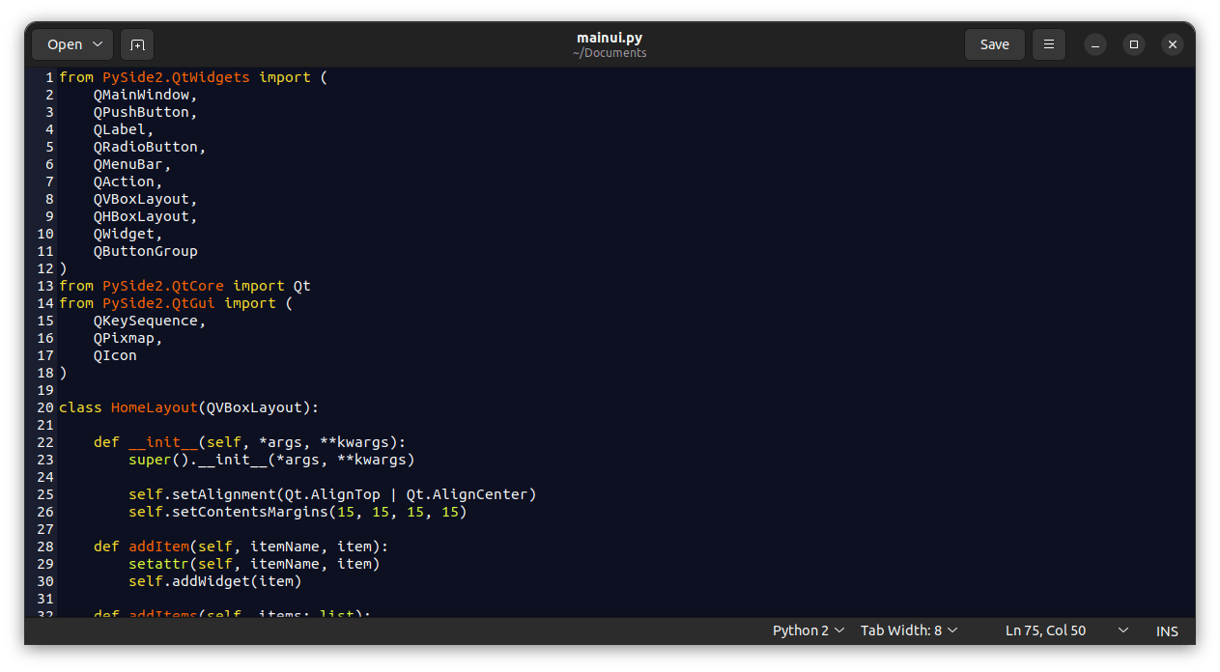Click QIcon on line 17
The image size is (1220, 672).
[x=115, y=355]
